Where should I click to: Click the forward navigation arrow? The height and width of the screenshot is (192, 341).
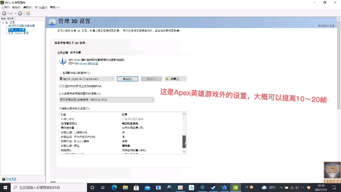[x=20, y=13]
